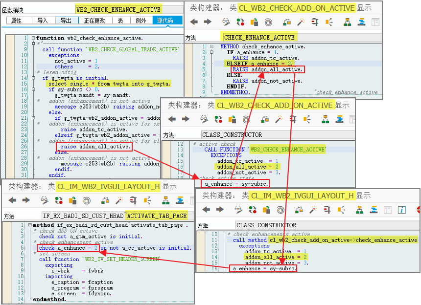Switch to 导出 tab
The height and width of the screenshot is (305, 421).
tap(66, 21)
